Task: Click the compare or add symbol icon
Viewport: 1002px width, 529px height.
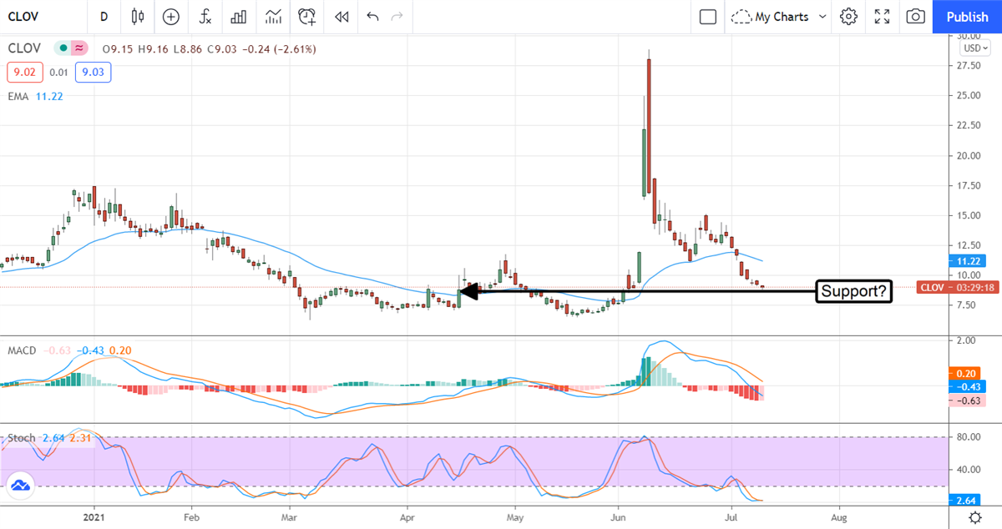Action: tap(171, 17)
